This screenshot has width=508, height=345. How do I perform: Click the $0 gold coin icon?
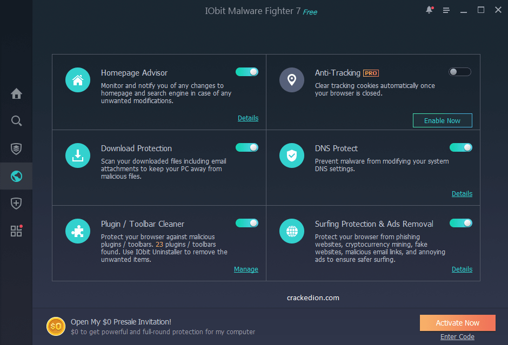[56, 326]
